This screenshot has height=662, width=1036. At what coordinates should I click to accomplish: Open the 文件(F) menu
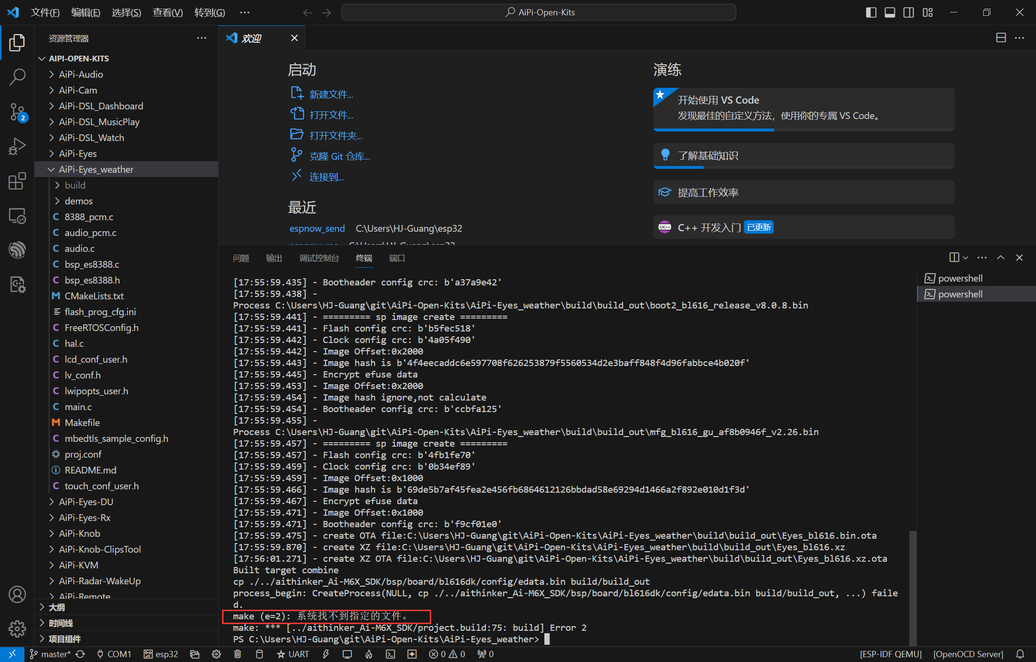[x=45, y=12]
